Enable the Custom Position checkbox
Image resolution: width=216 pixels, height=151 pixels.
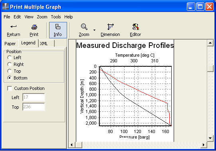(10, 88)
